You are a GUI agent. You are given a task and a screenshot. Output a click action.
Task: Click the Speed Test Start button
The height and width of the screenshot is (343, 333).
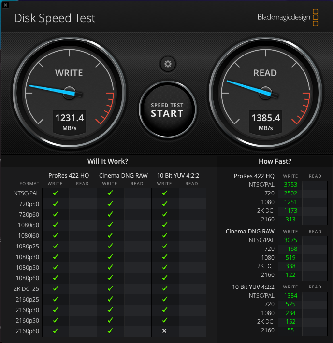tap(168, 110)
